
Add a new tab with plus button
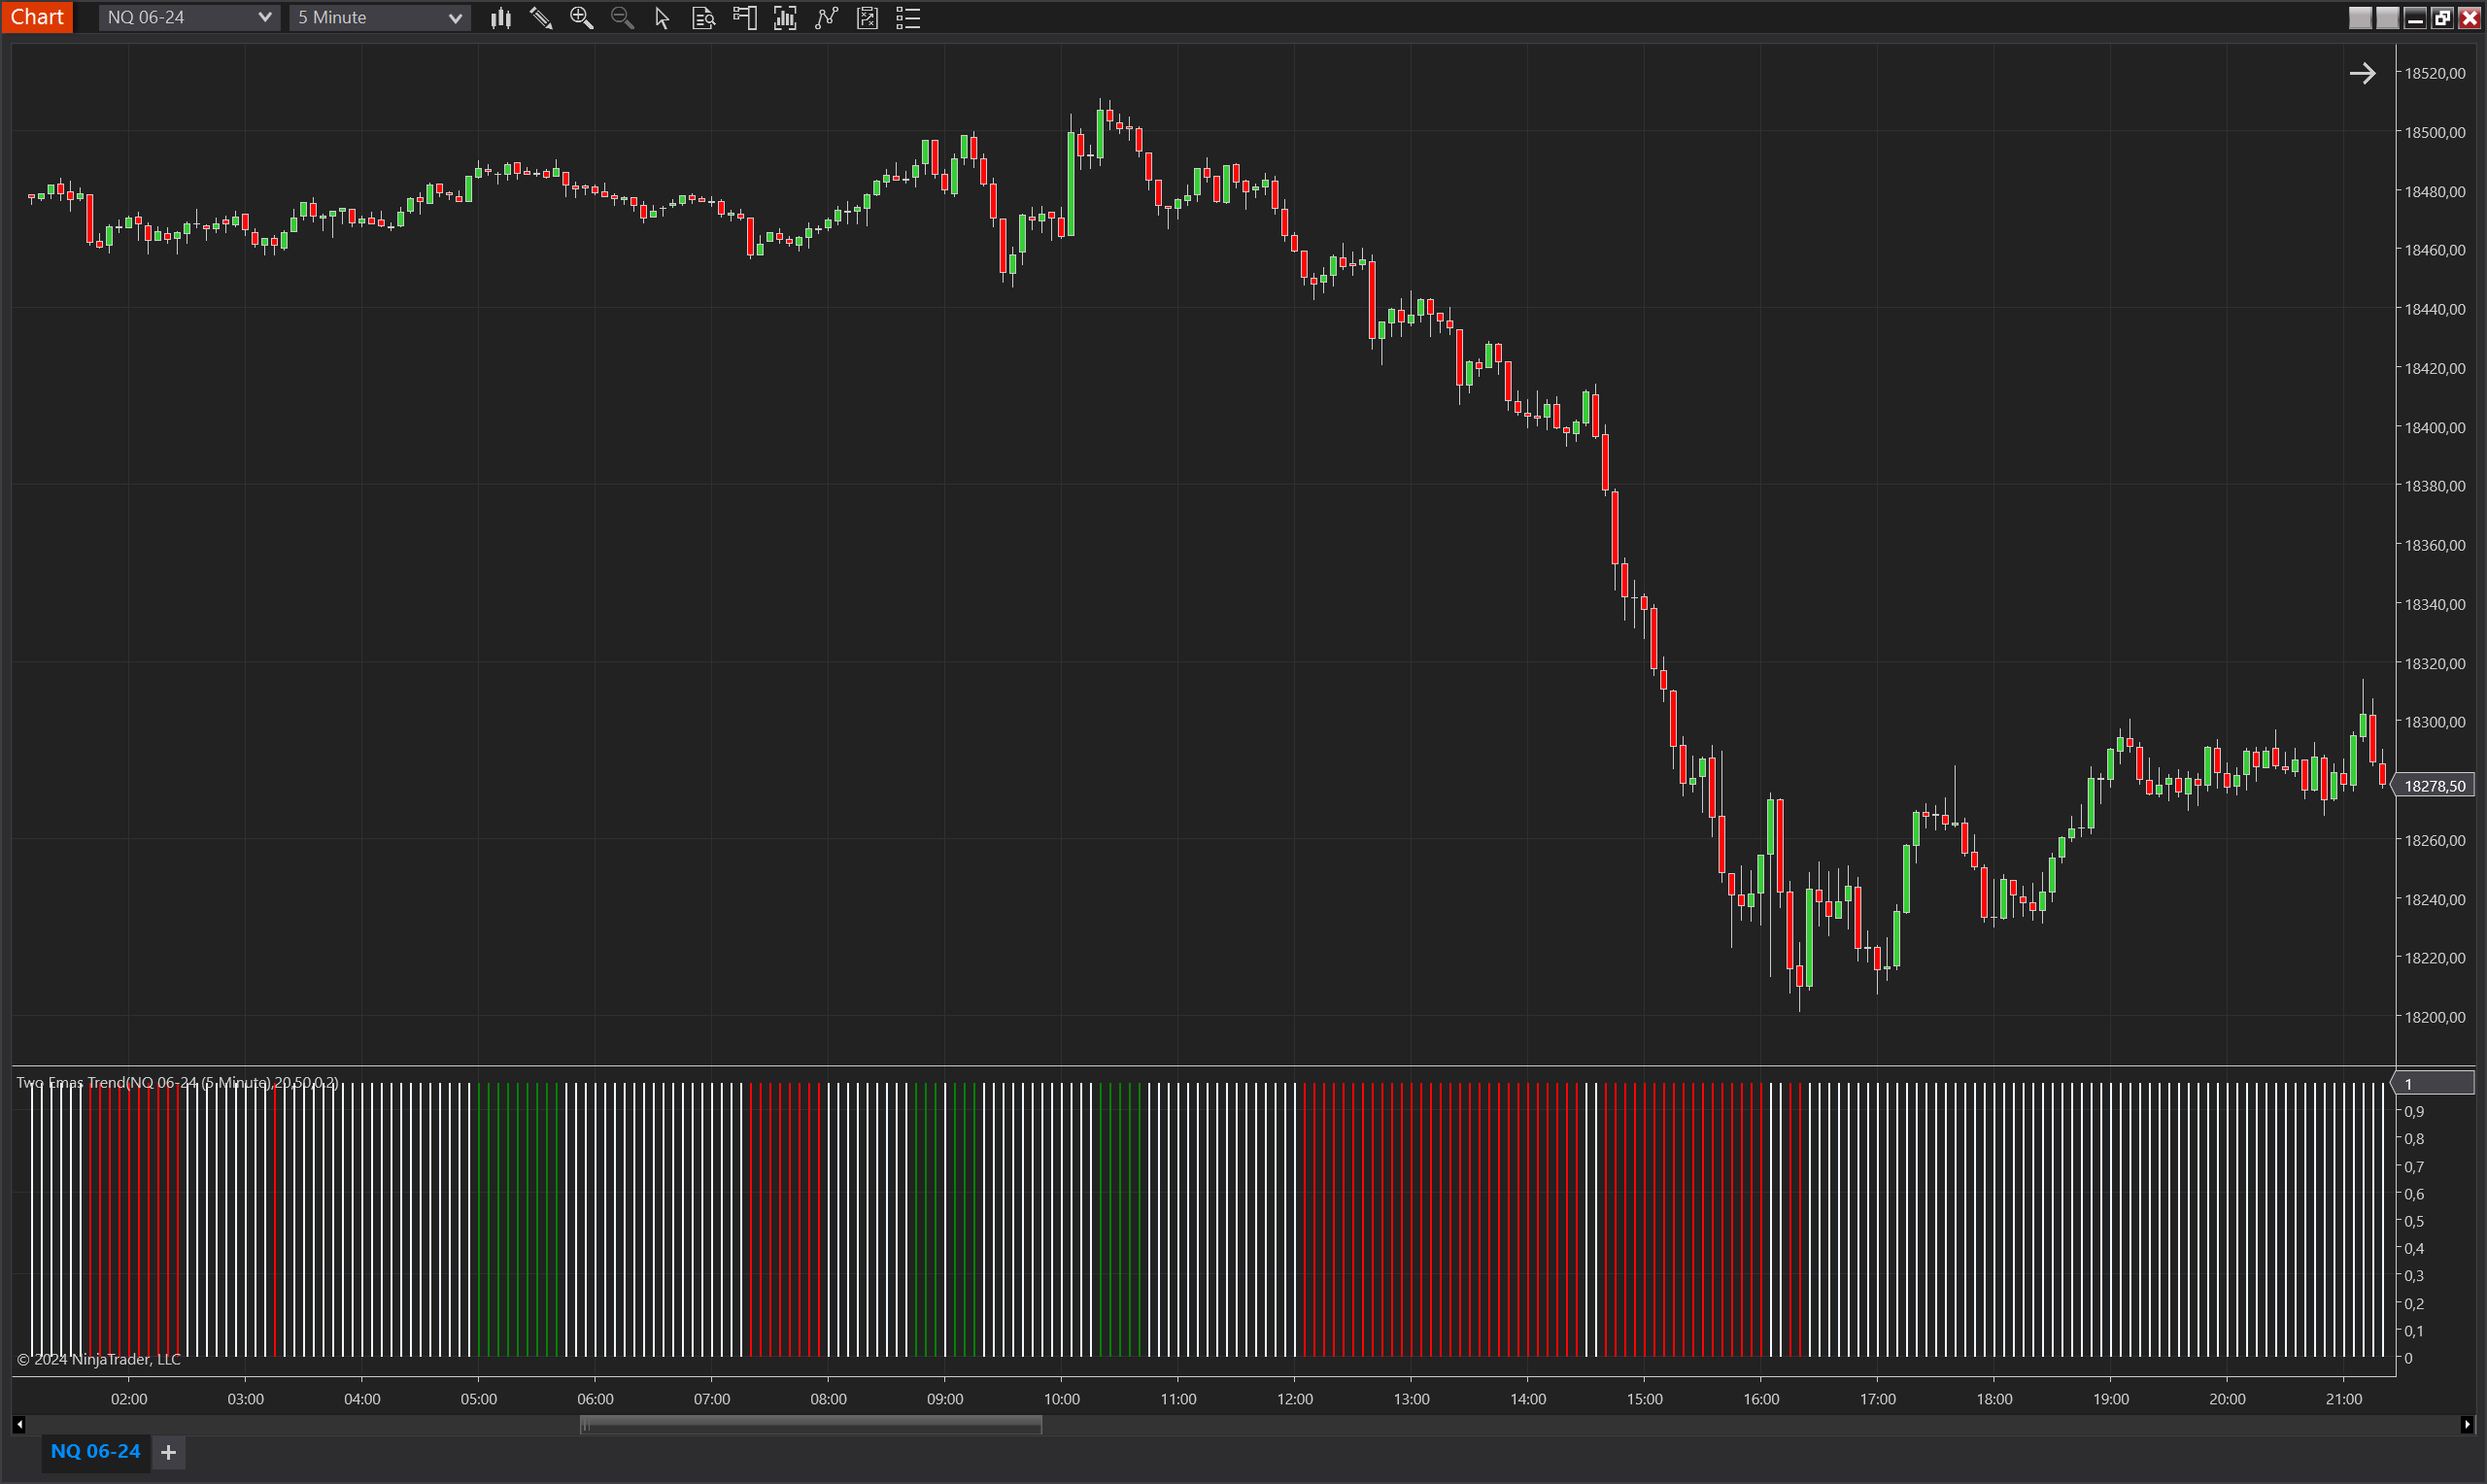[x=169, y=1452]
